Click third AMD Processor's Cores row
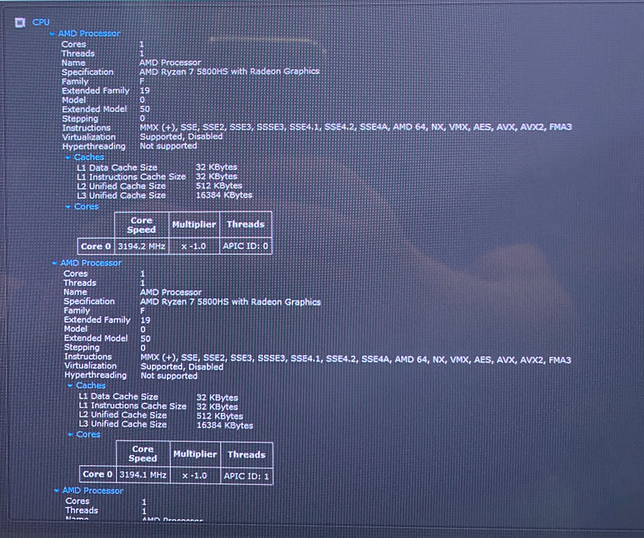The height and width of the screenshot is (538, 644). pyautogui.click(x=106, y=501)
